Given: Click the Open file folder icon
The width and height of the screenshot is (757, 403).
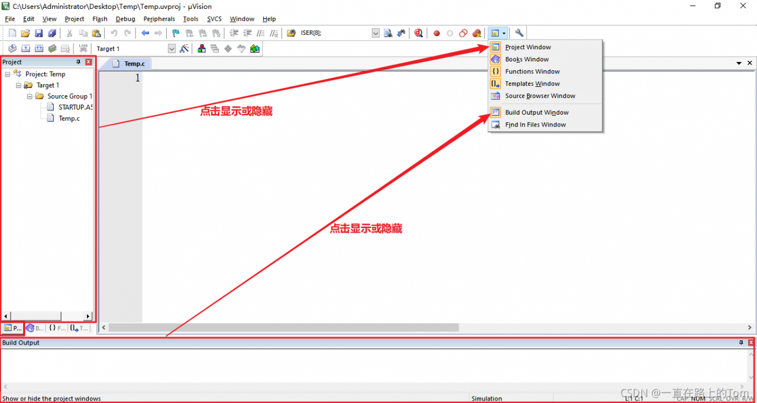Looking at the screenshot, I should [25, 33].
